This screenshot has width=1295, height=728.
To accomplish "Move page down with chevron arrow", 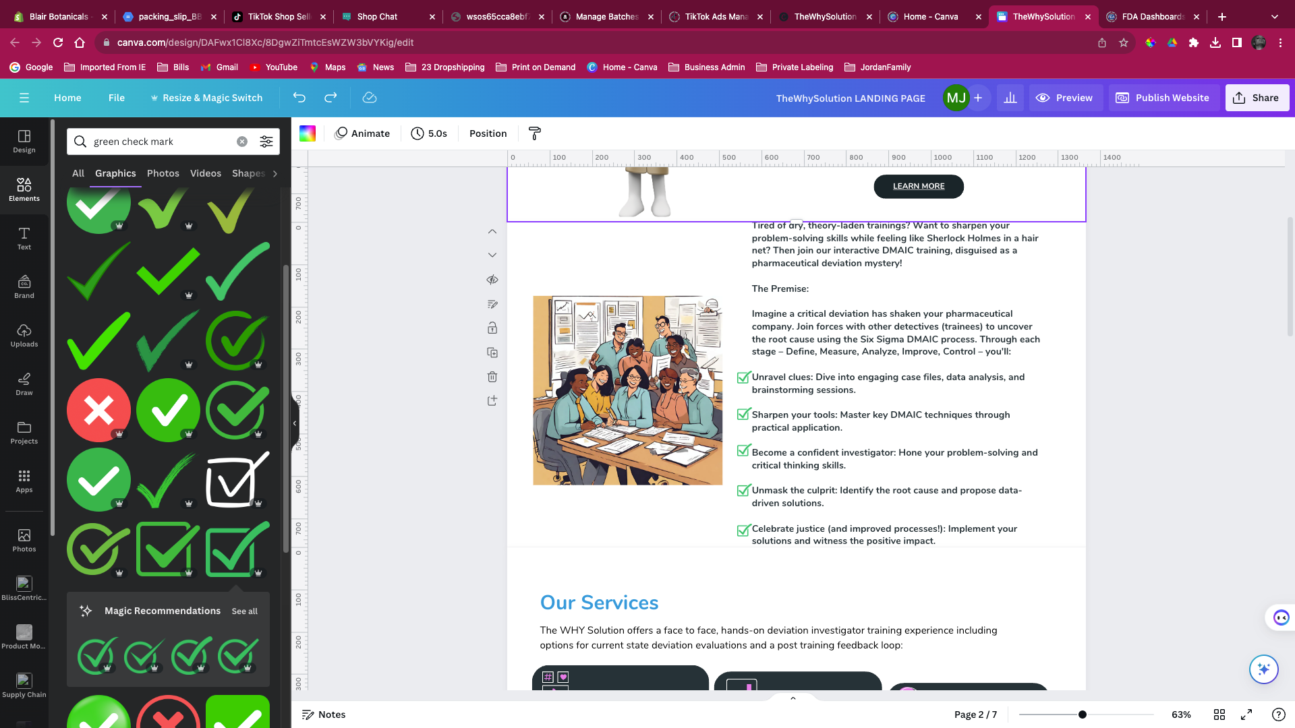I will [492, 255].
